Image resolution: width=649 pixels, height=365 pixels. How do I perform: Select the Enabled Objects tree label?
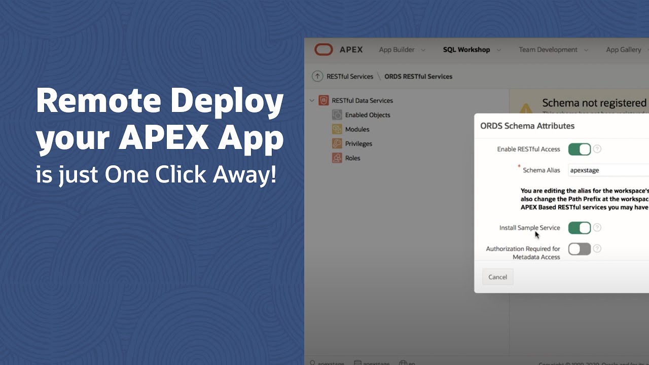pyautogui.click(x=368, y=115)
